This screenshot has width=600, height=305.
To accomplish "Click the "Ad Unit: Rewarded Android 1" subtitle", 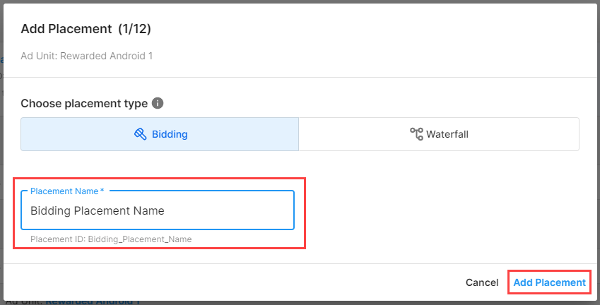I will [x=86, y=56].
